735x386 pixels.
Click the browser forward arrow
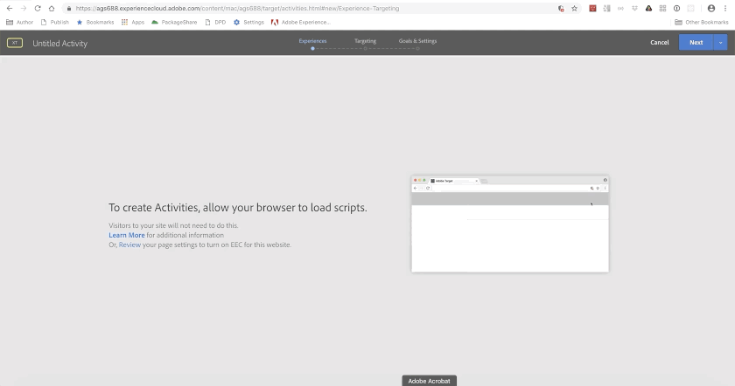point(24,9)
